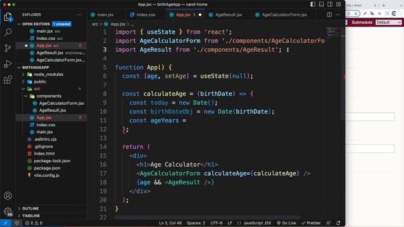Screen dimensions: 404x227
Task: Click App.jsx in the breadcrumb path
Action: point(118,24)
